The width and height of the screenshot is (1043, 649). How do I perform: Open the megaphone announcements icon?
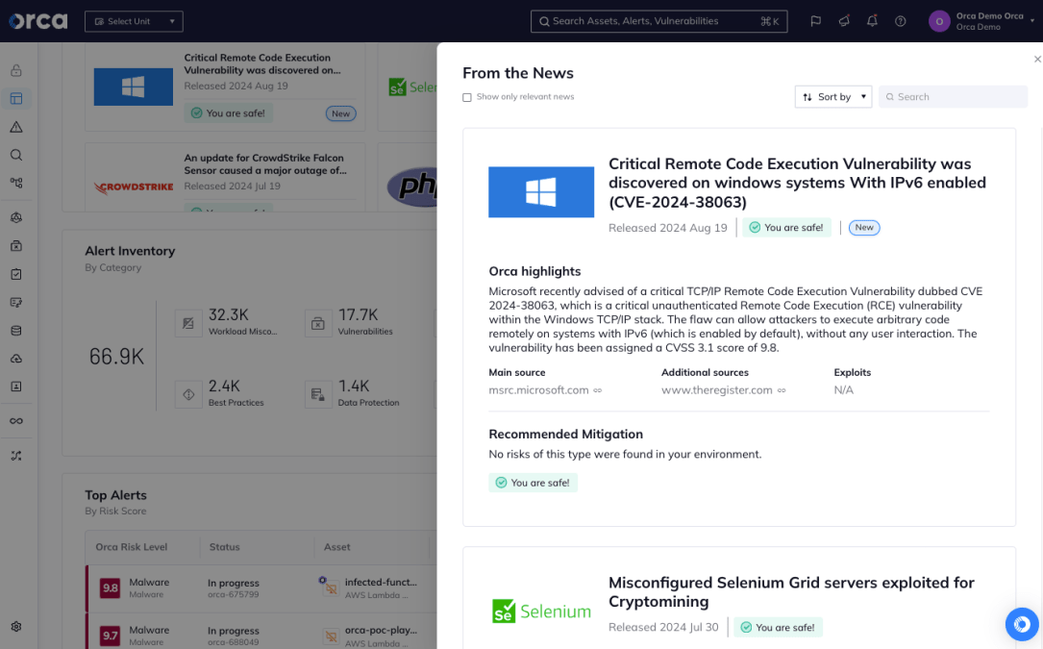[x=844, y=21]
